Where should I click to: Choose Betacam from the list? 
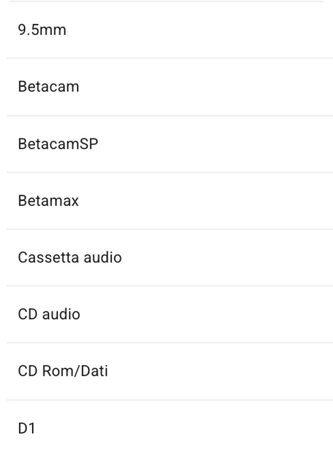pos(48,87)
